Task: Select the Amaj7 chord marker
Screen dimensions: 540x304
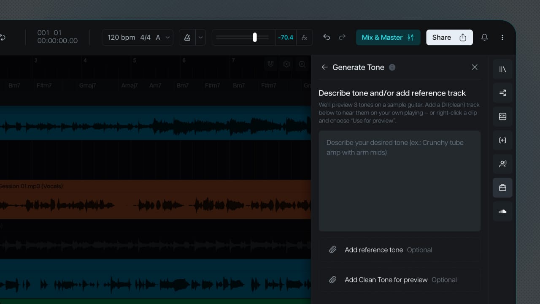Action: [x=130, y=85]
